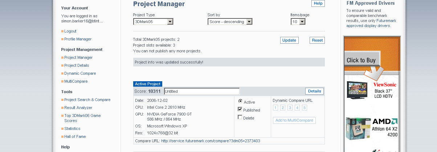Image resolution: width=437 pixels, height=152 pixels.
Task: Click the 'Project info was updated successfully!' message
Action: pos(169,62)
